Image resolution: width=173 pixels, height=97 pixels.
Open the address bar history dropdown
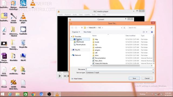pos(121,27)
